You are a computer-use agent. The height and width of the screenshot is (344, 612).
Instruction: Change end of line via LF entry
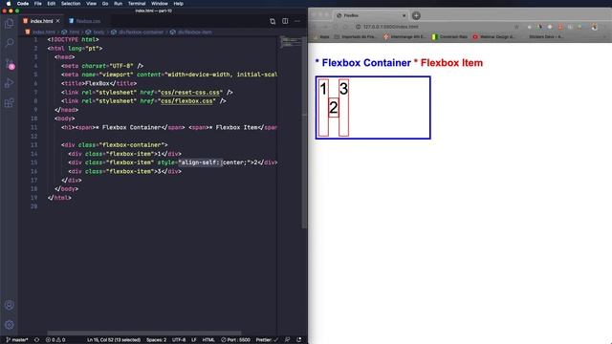[193, 340]
